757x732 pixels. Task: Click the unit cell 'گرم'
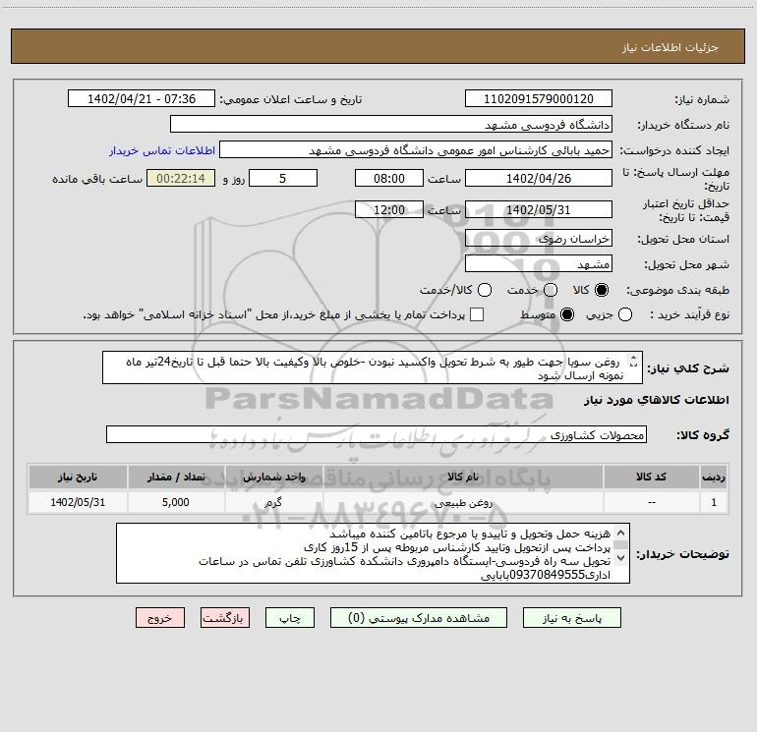(273, 502)
